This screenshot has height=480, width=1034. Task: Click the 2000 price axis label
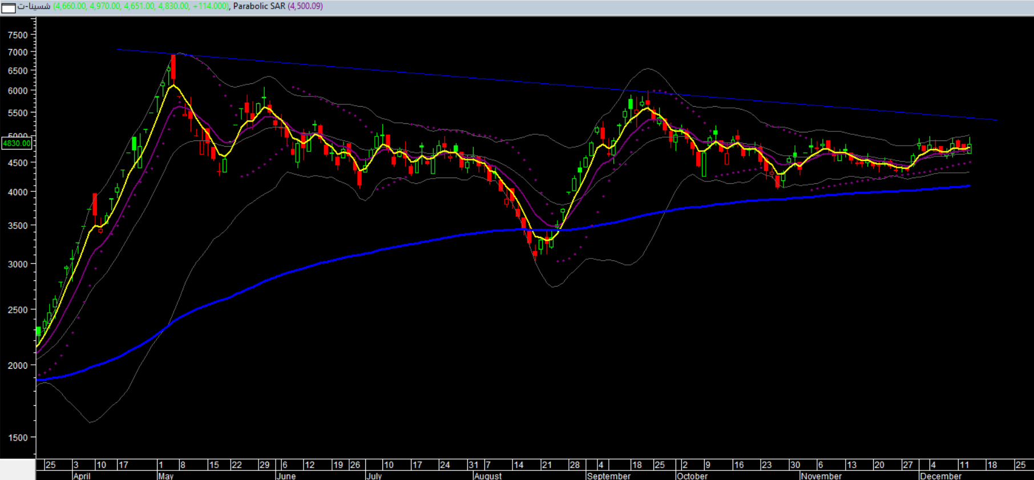[x=18, y=365]
